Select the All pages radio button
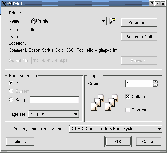Viewport: 167px width, 153px height. [x=11, y=83]
